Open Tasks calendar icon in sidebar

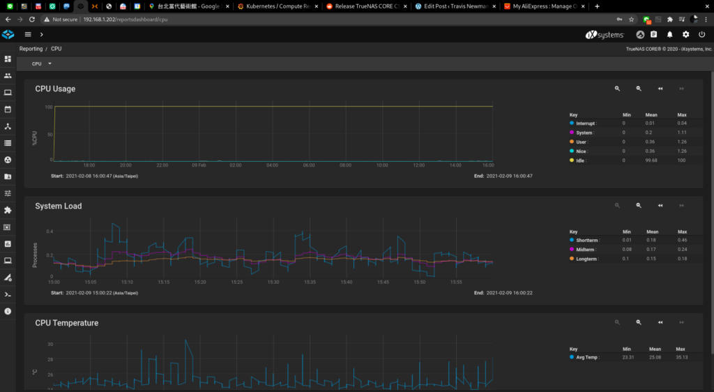(8, 110)
